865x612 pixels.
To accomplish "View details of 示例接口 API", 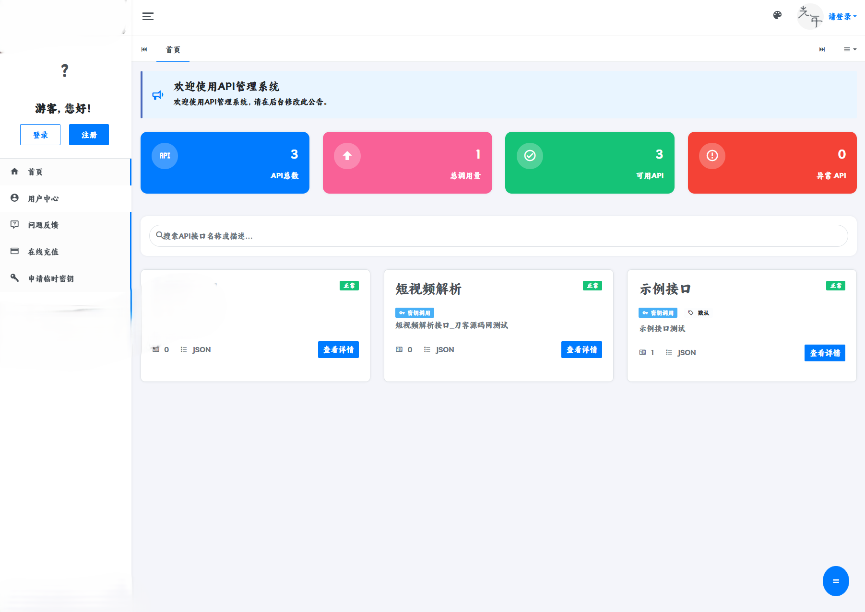I will point(825,353).
